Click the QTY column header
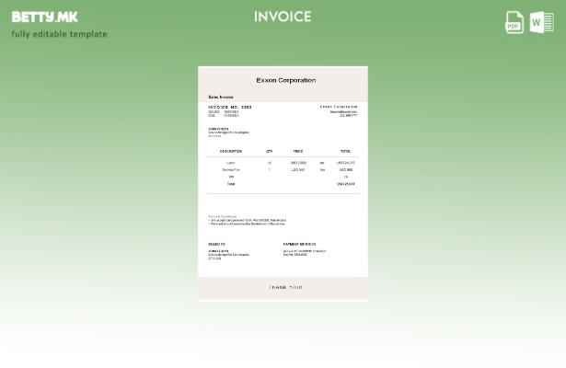The image size is (566, 368). [270, 151]
